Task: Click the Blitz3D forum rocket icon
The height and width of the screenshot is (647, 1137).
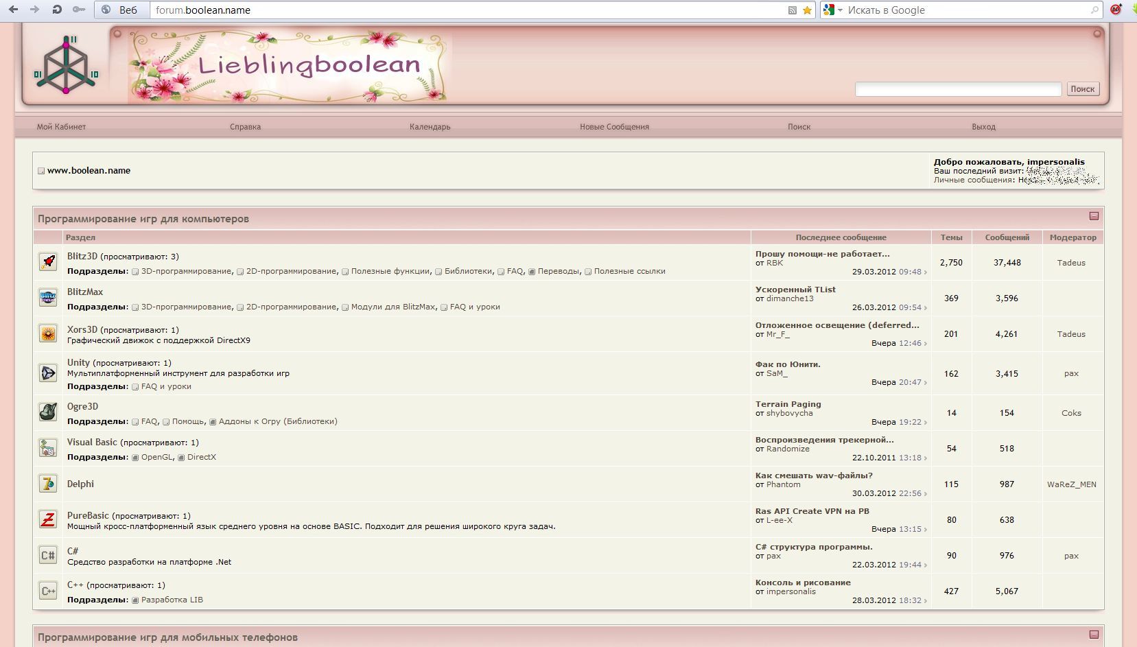Action: pyautogui.click(x=48, y=261)
